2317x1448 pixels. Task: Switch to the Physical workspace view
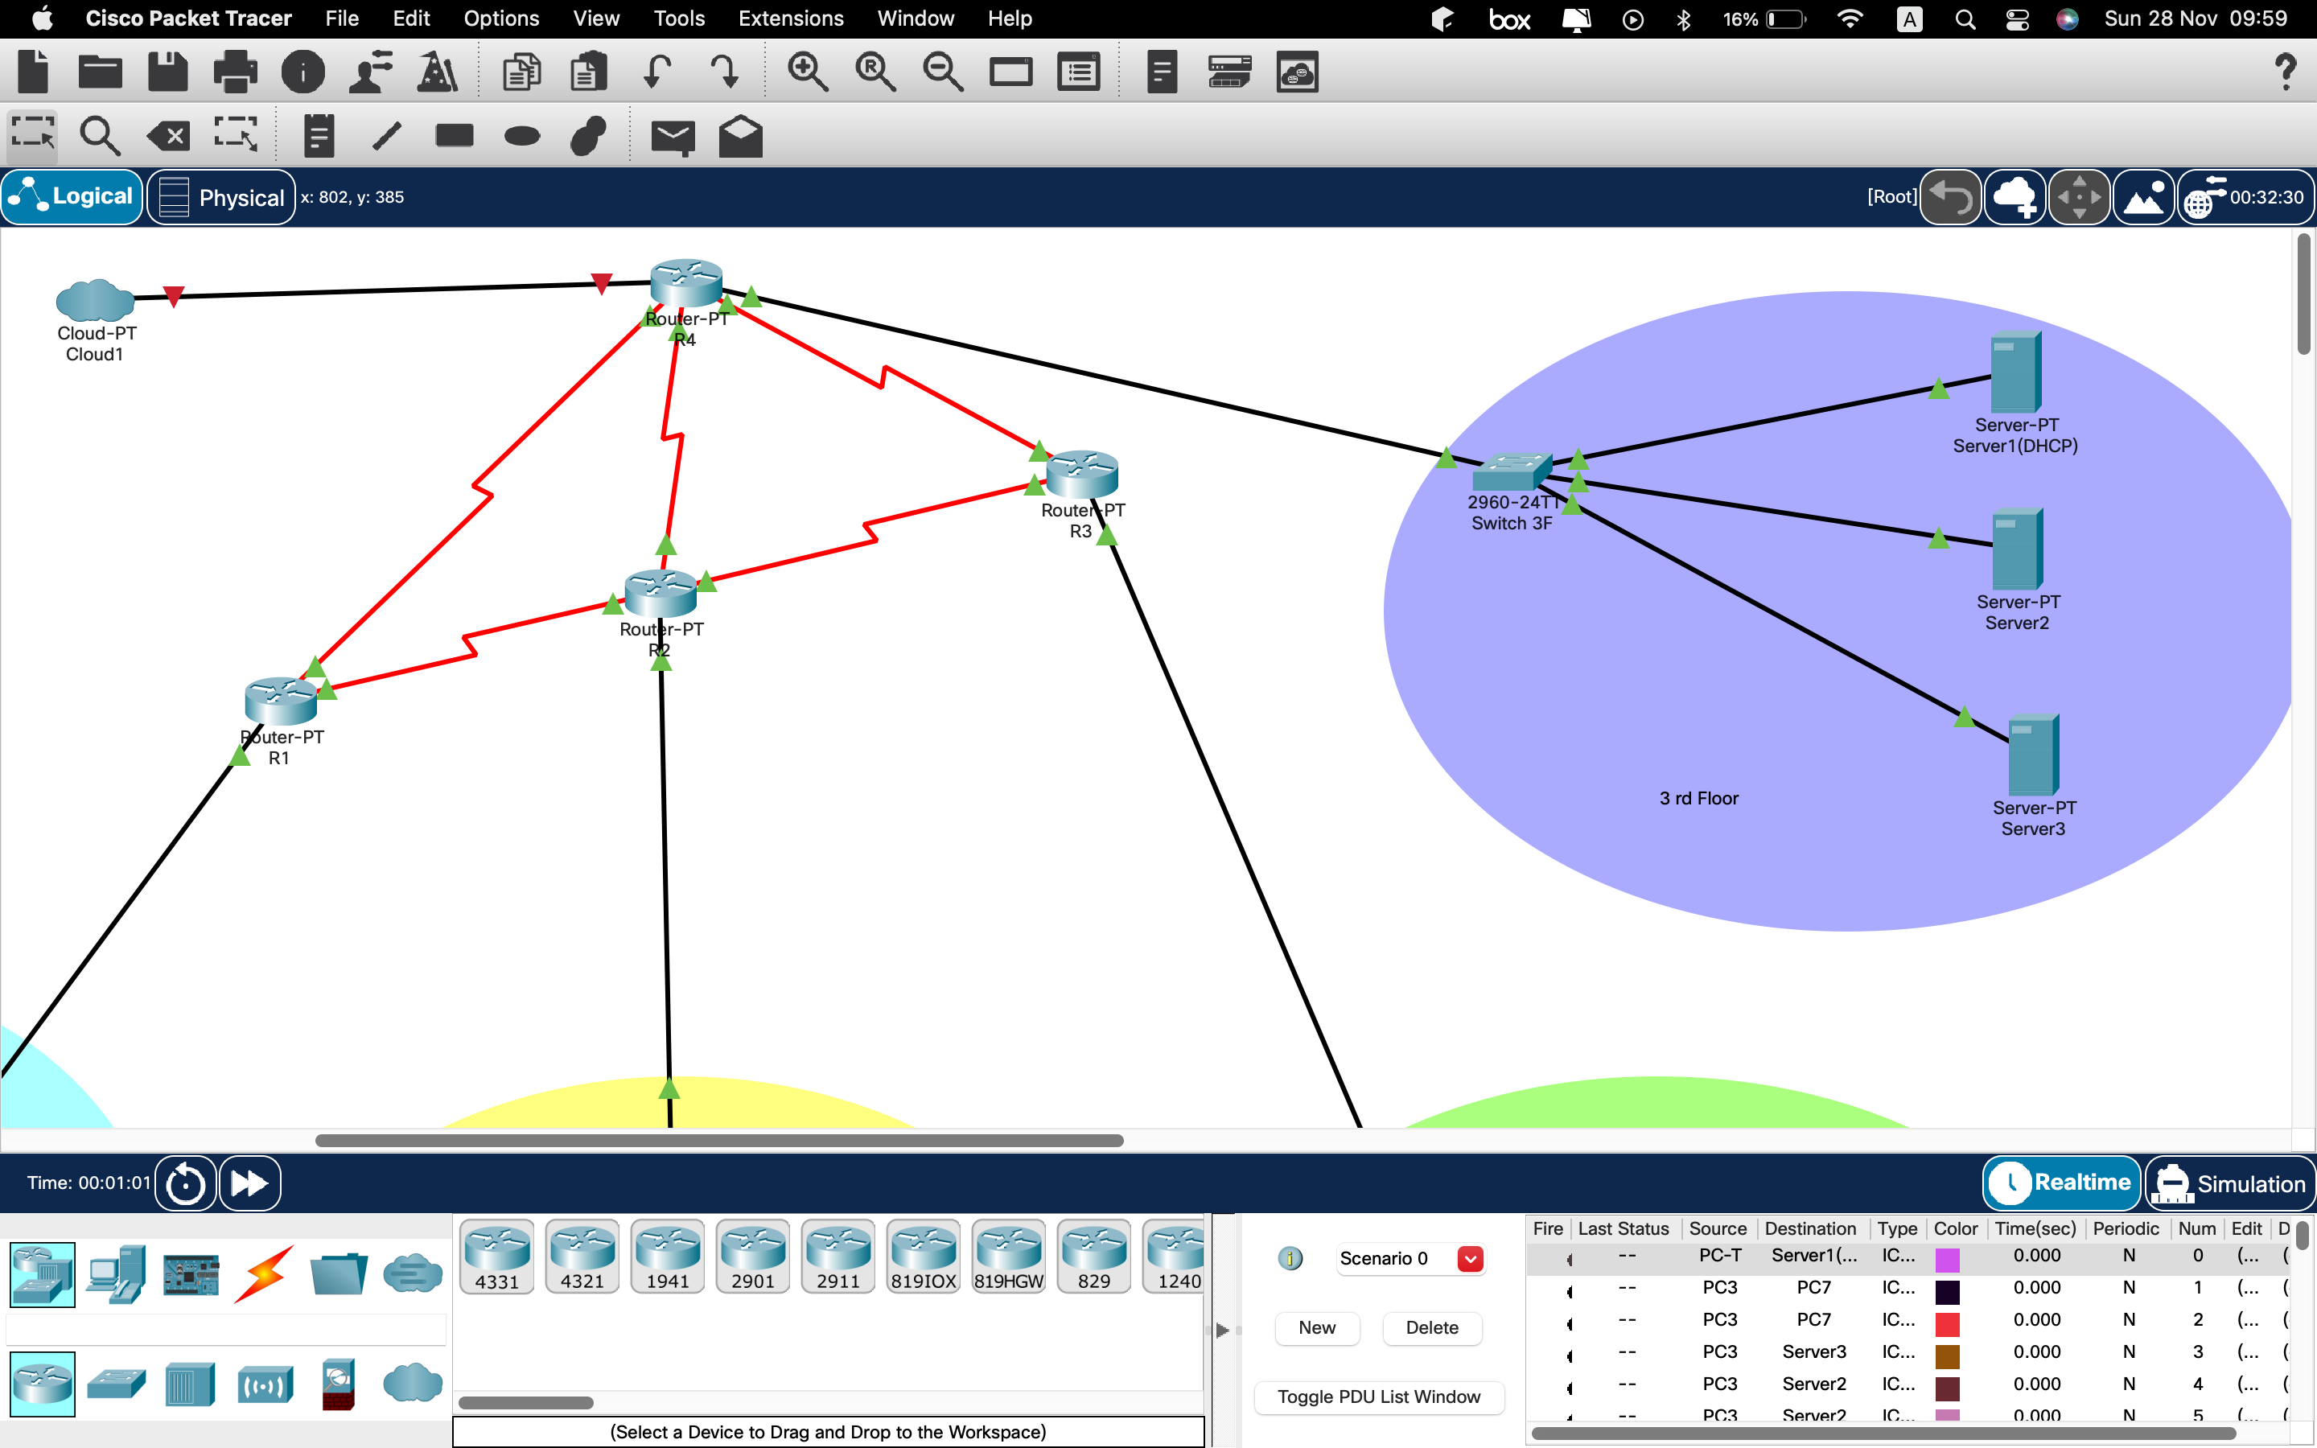(221, 197)
